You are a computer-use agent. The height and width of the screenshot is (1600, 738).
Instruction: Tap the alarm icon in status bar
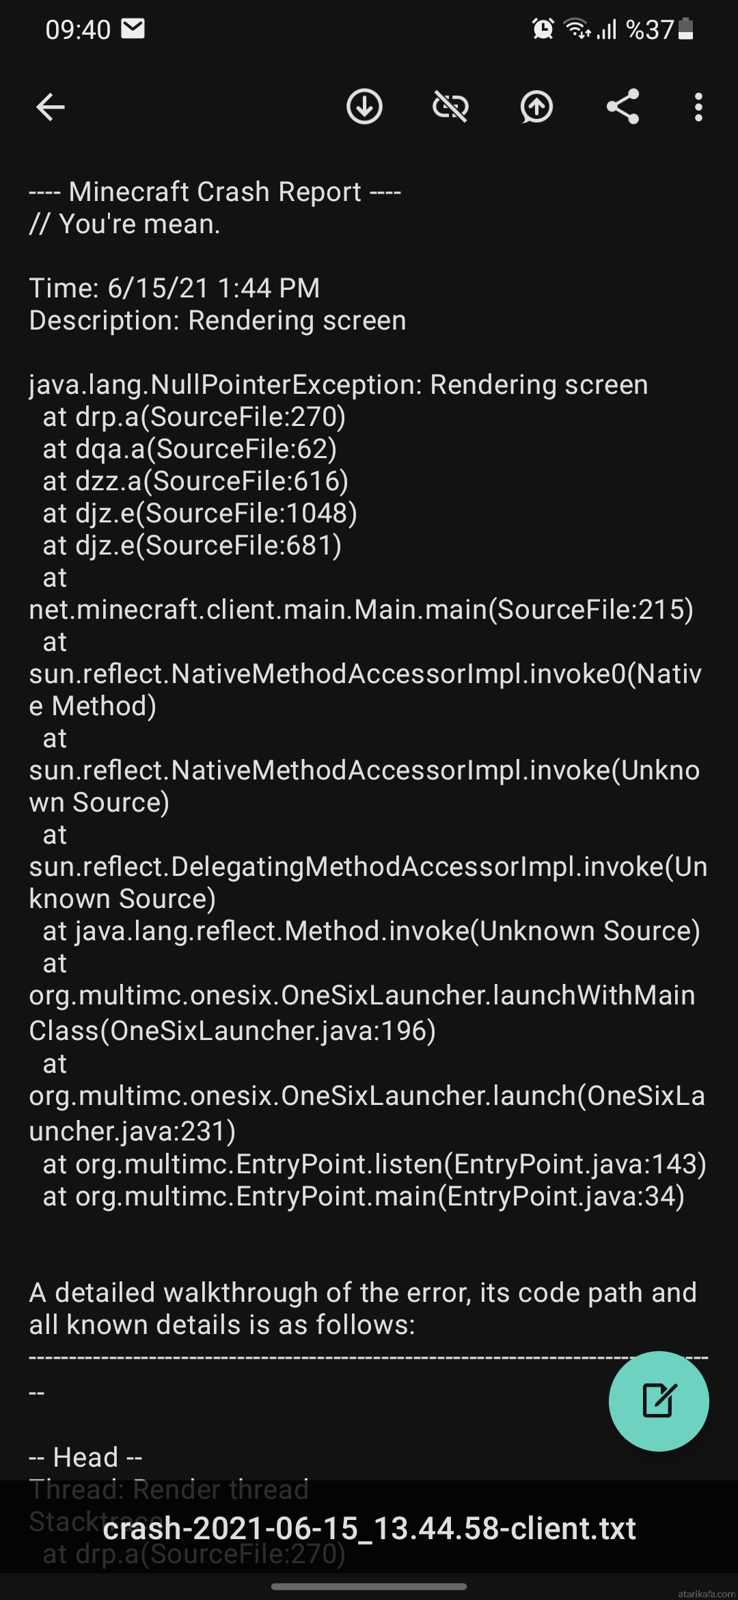click(x=543, y=29)
